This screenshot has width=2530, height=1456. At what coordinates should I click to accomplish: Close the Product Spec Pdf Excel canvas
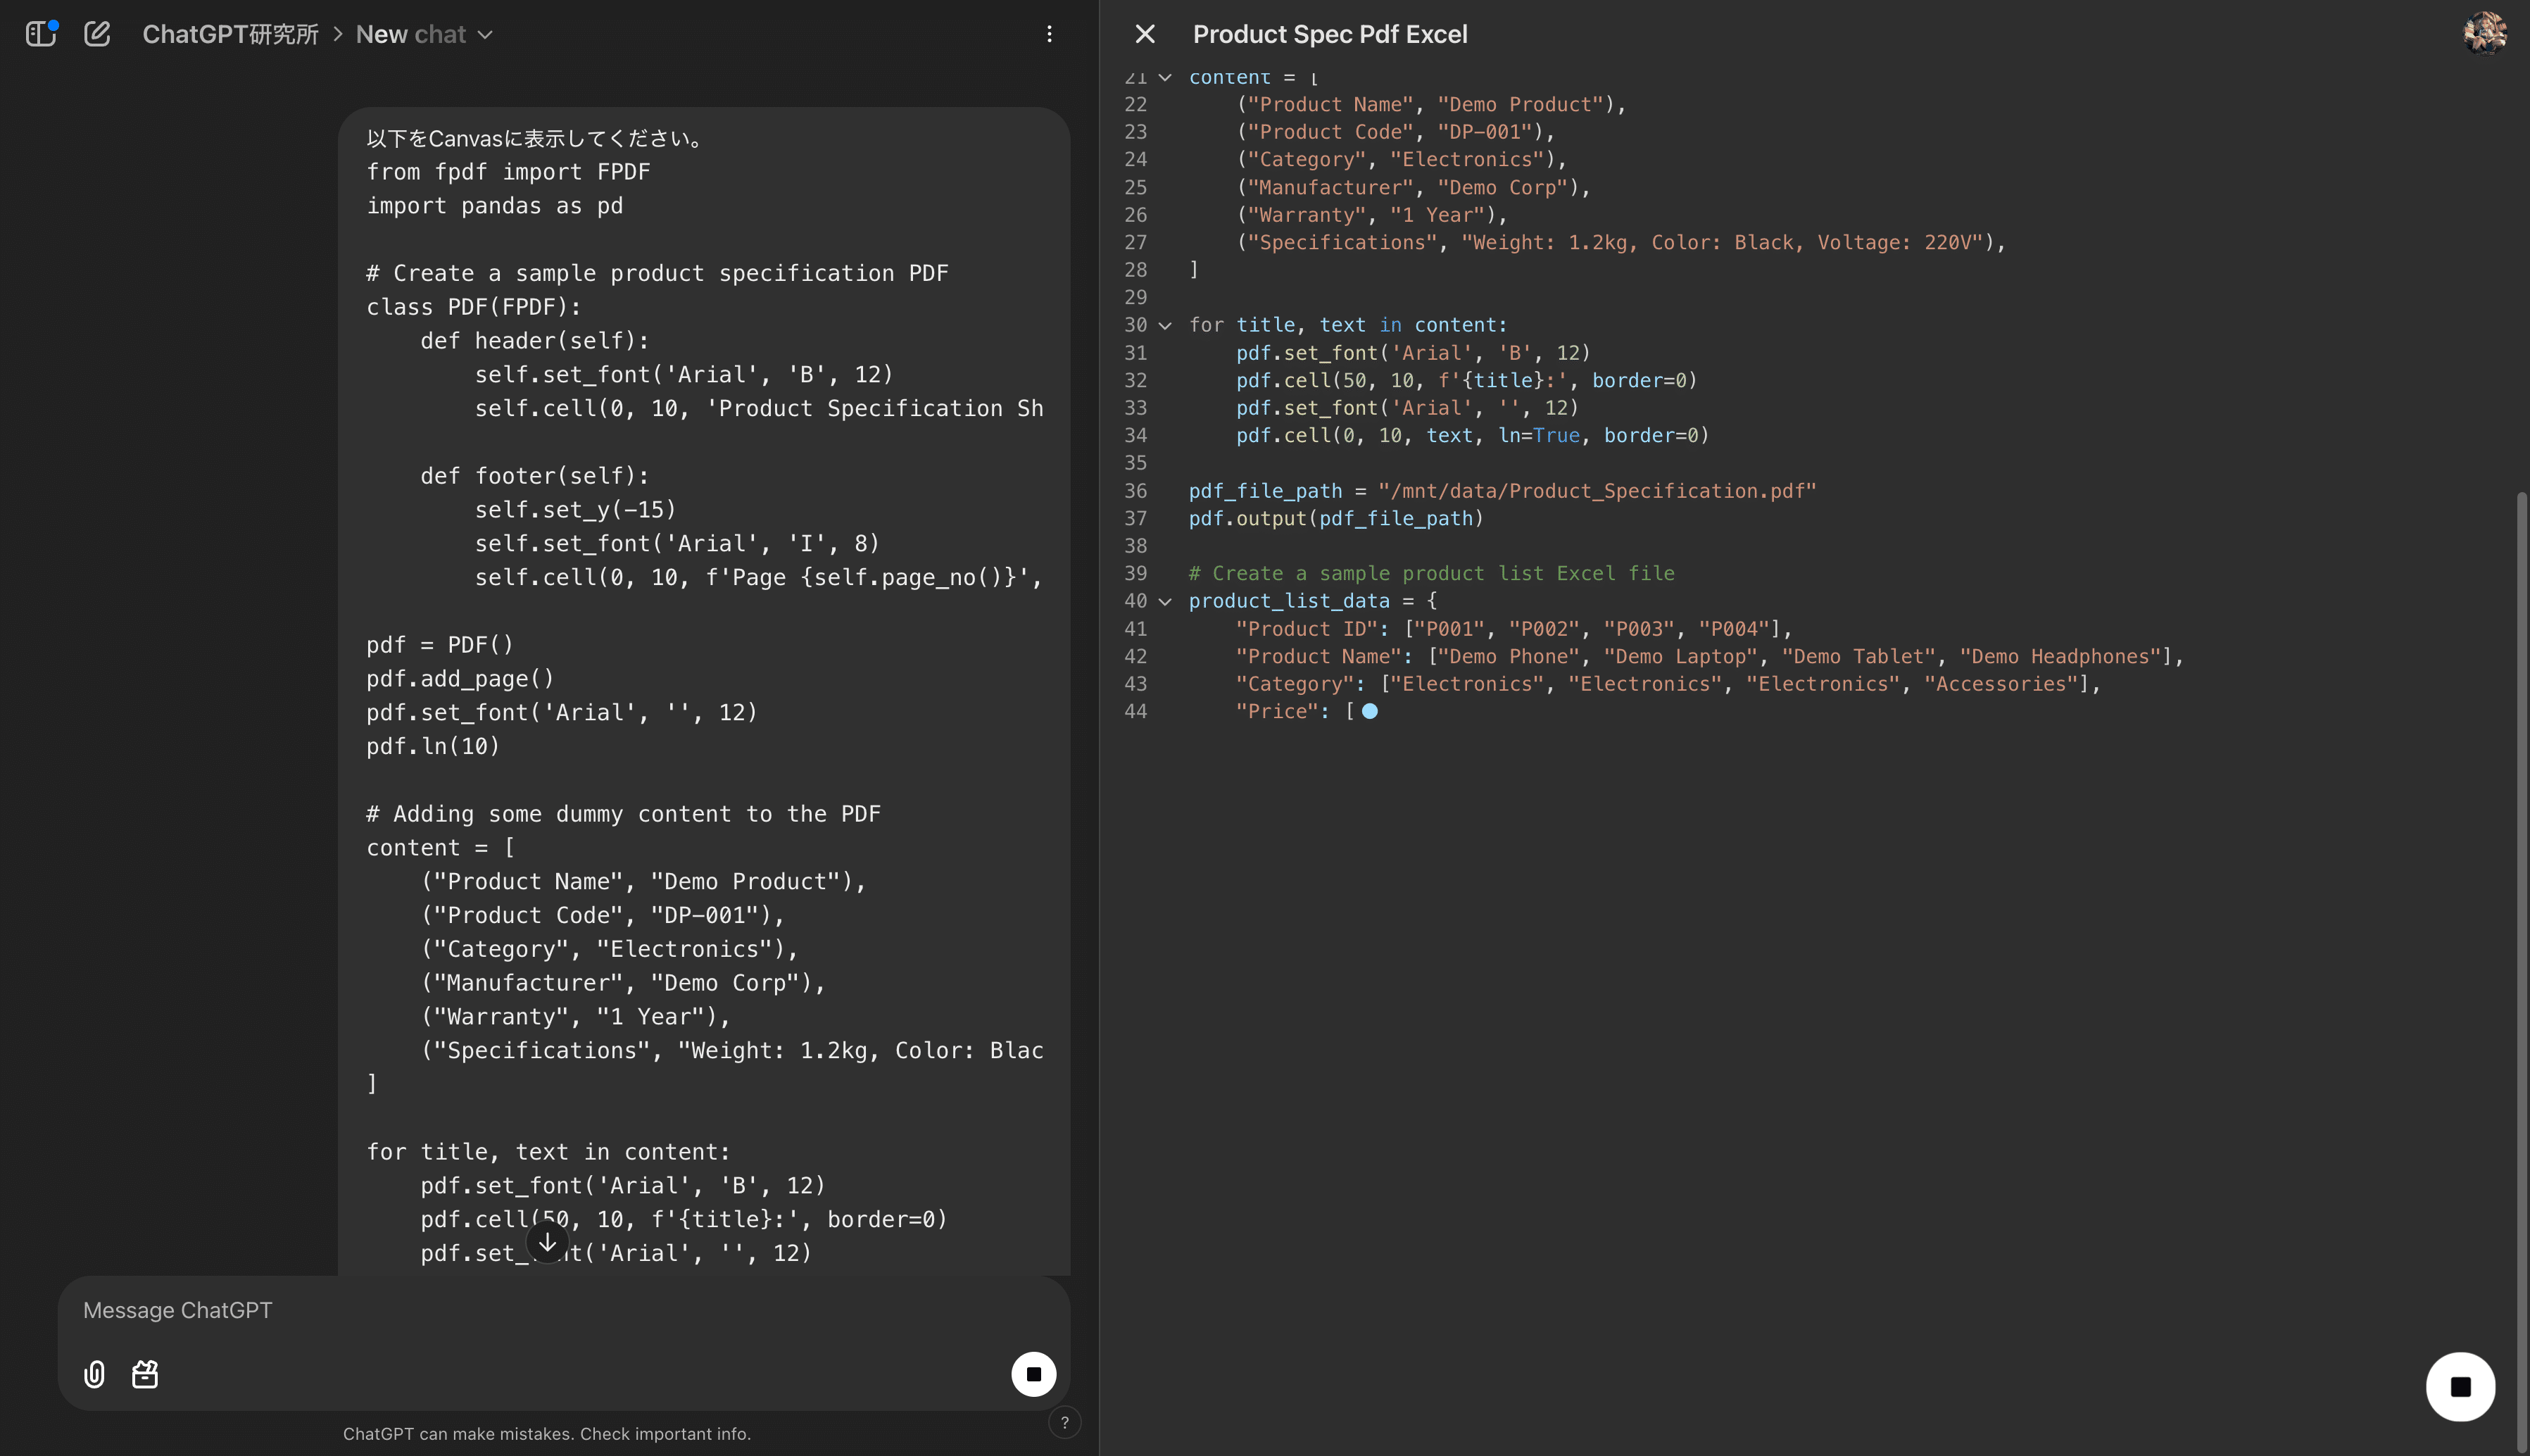(1145, 34)
